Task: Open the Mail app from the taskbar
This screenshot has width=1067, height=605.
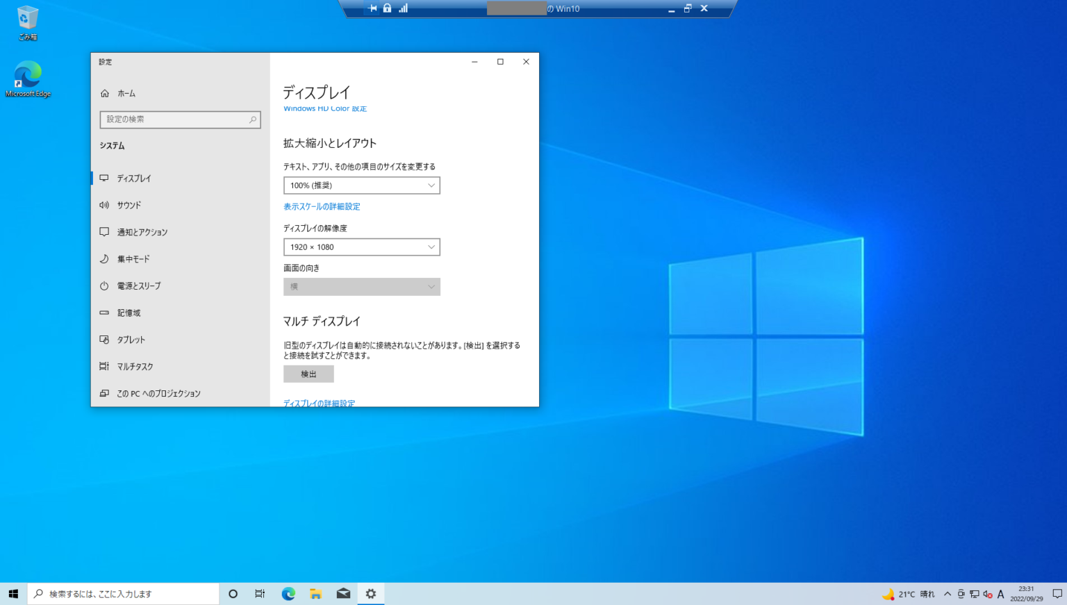Action: click(343, 594)
